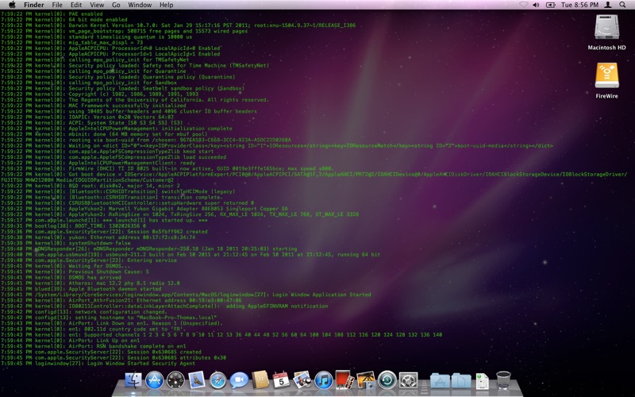Launch Photo Booth from the Dock

[x=344, y=381]
